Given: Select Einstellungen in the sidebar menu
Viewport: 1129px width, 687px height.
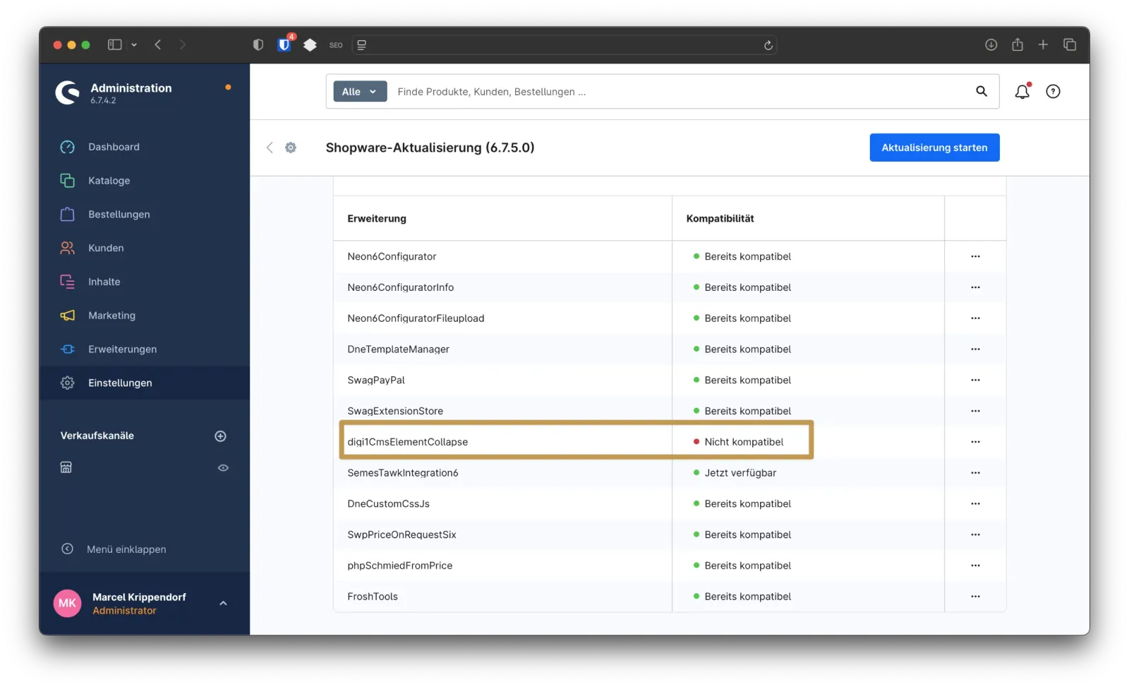Looking at the screenshot, I should coord(120,383).
